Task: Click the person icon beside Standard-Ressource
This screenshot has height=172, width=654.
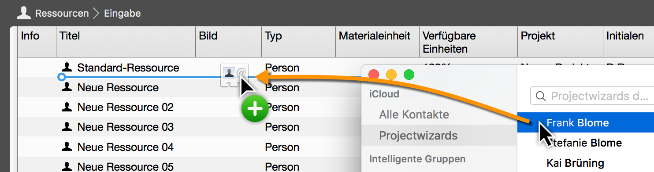Action: (x=67, y=67)
